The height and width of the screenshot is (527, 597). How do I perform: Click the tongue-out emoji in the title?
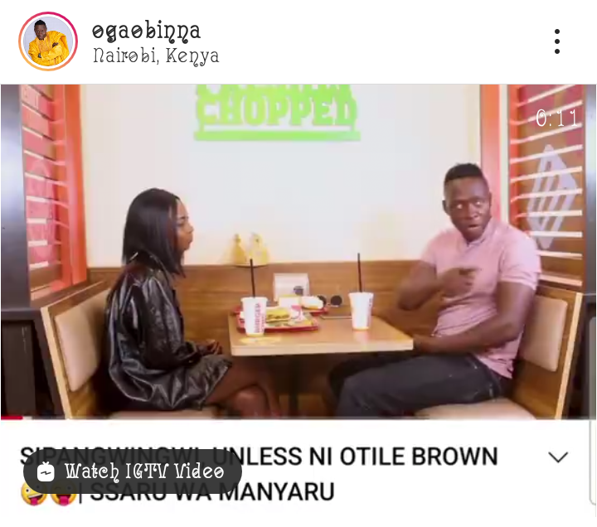click(63, 495)
